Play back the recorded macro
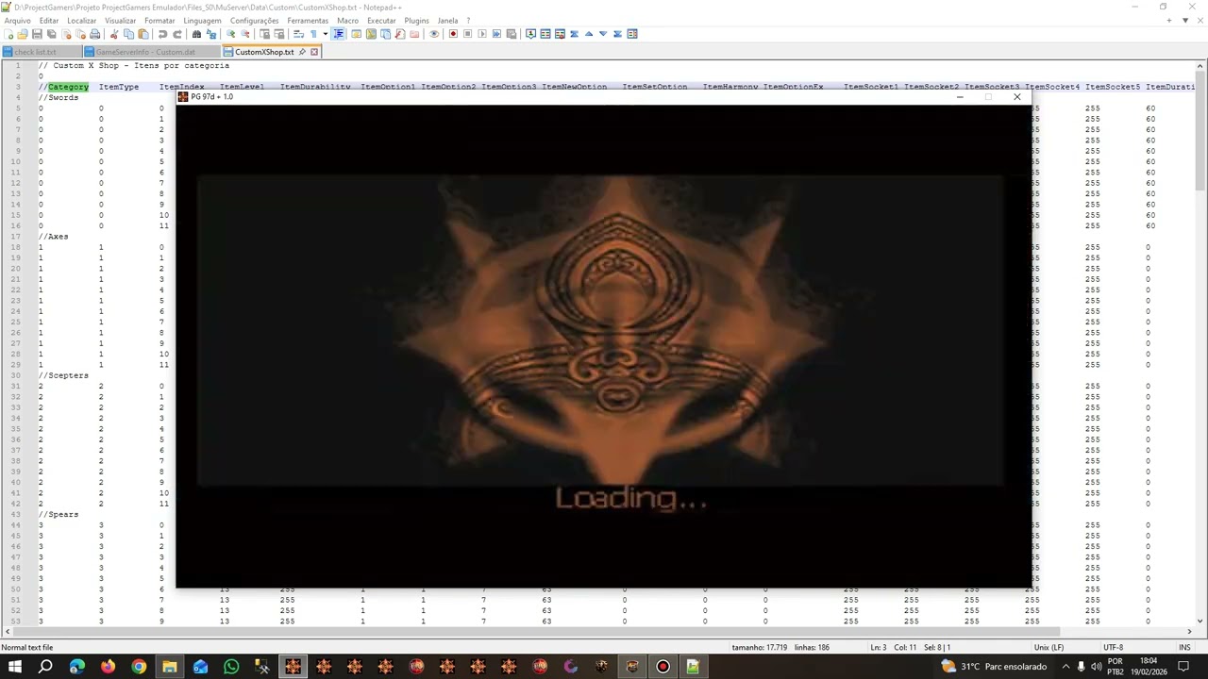Screen dimensions: 1208x679 [482, 34]
